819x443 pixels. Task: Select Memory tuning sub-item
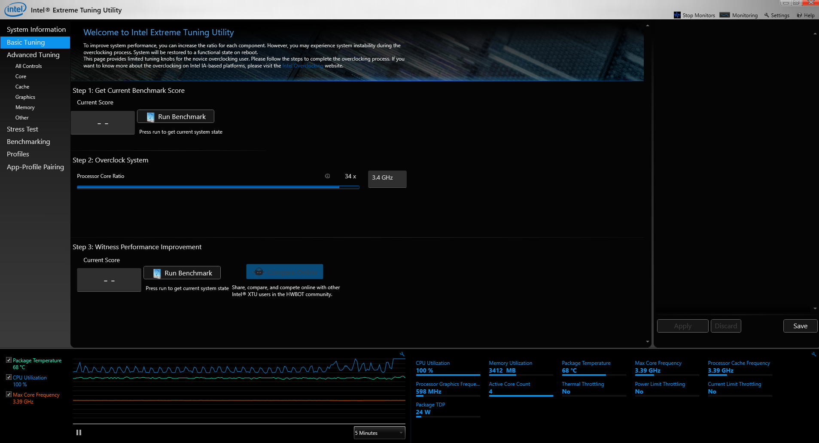coord(25,107)
